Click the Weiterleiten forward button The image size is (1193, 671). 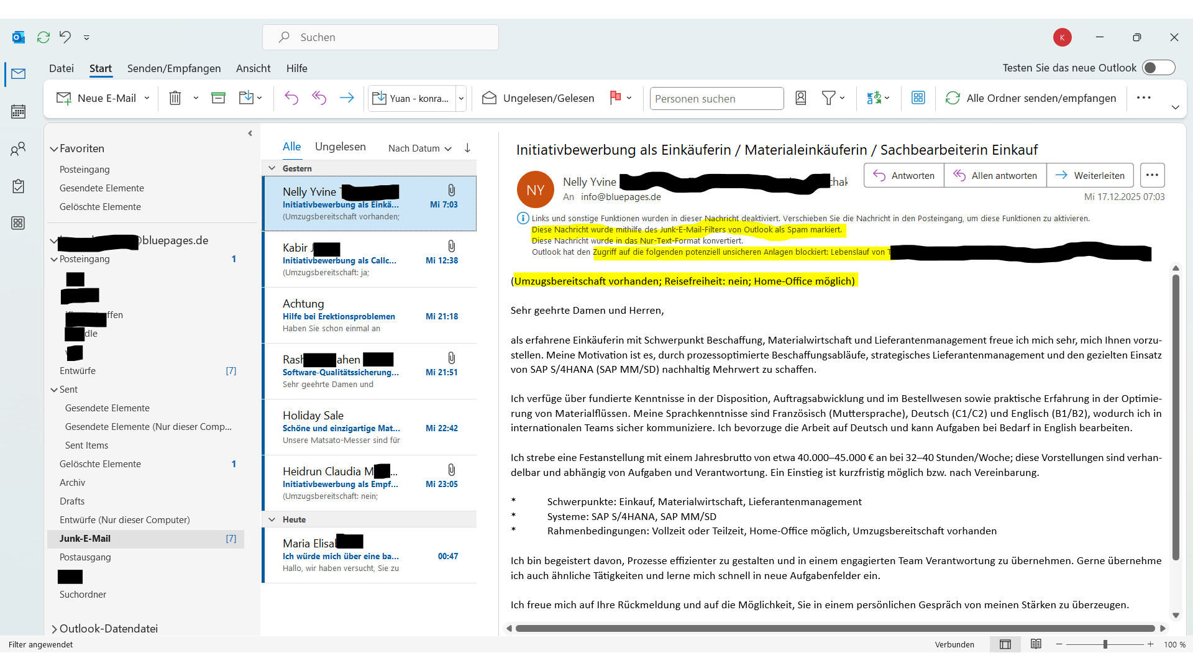(x=1090, y=175)
